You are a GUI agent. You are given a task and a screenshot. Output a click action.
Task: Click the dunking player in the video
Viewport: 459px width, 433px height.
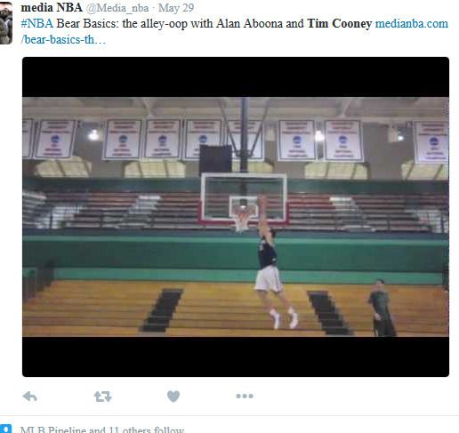click(x=273, y=262)
